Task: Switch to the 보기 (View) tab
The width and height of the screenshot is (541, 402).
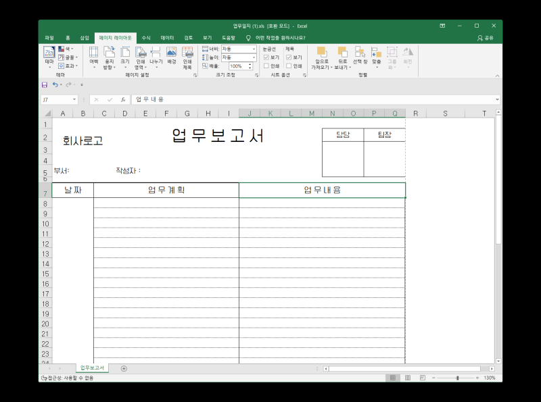Action: click(208, 38)
